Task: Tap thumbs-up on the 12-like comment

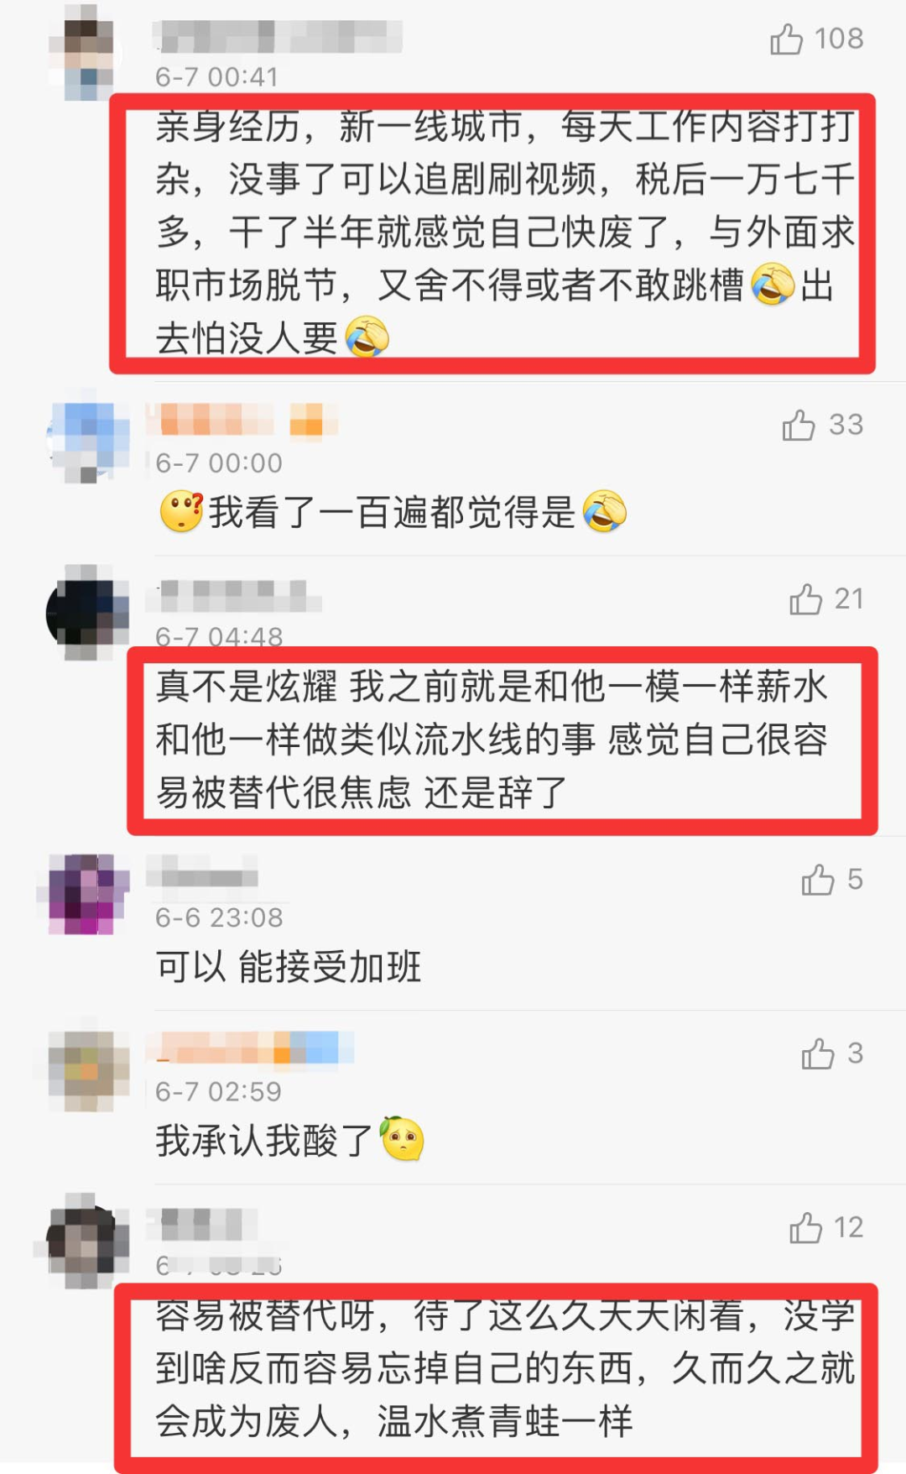Action: [805, 1228]
